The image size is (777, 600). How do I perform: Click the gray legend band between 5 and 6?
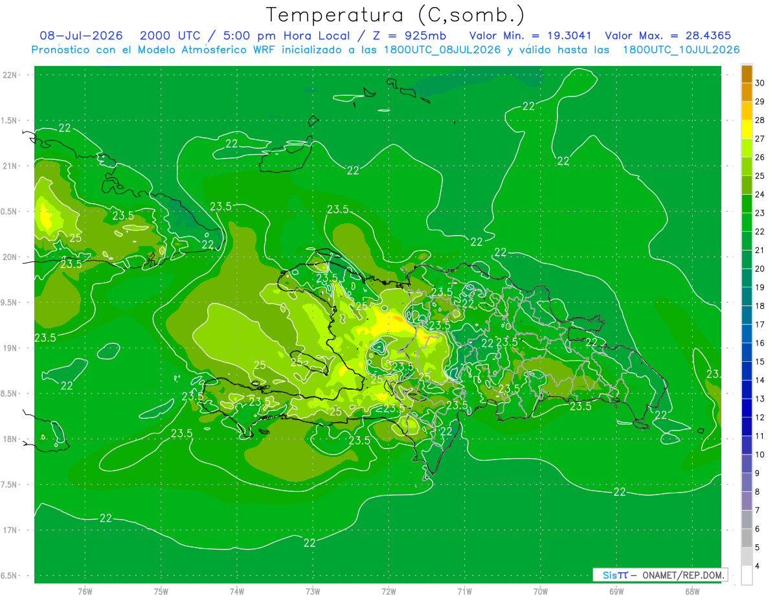(747, 538)
